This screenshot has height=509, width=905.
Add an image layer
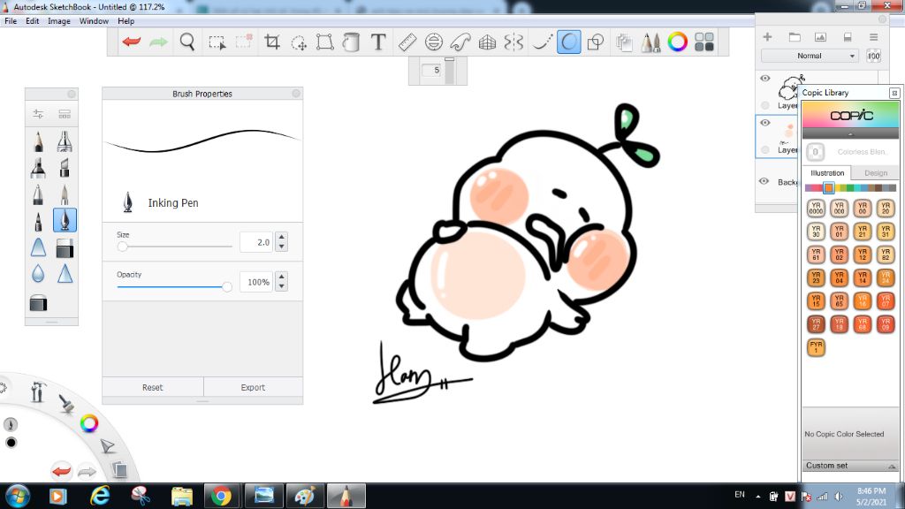click(820, 37)
